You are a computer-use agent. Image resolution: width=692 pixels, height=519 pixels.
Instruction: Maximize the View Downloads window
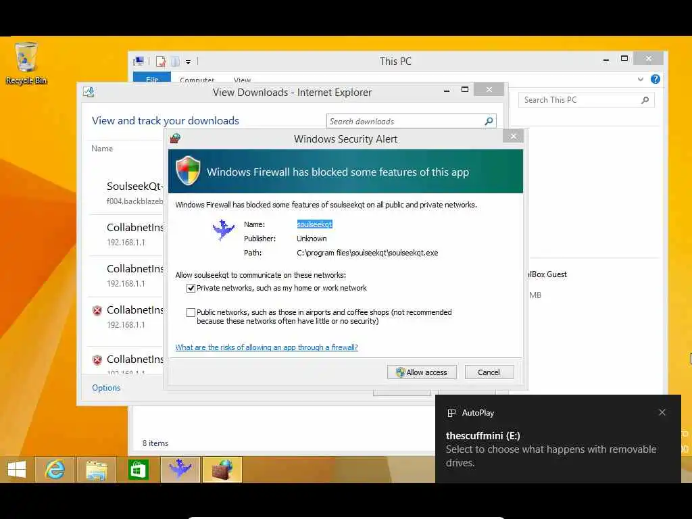(465, 90)
